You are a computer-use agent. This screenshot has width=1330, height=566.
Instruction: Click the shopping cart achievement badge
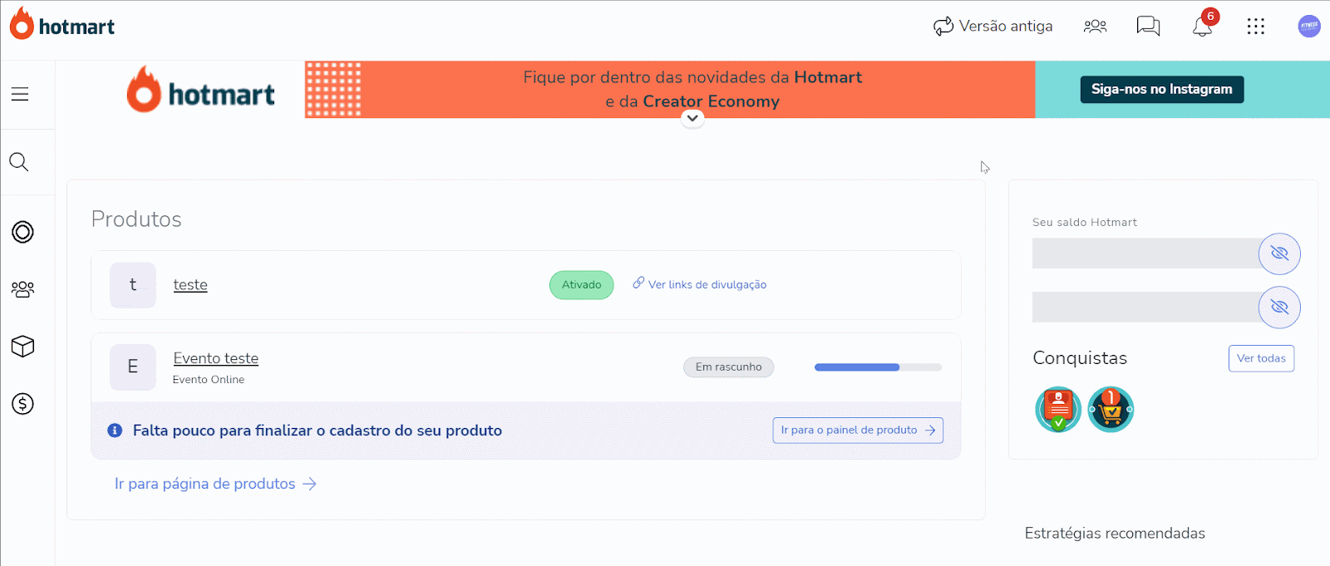point(1111,410)
